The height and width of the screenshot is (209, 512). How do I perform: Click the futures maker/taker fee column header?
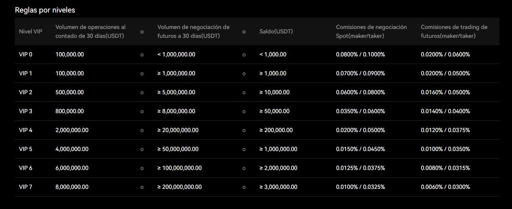click(454, 31)
